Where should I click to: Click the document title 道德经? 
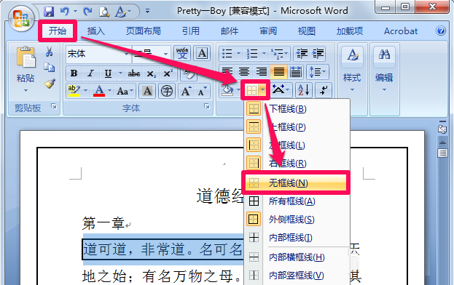click(x=220, y=196)
